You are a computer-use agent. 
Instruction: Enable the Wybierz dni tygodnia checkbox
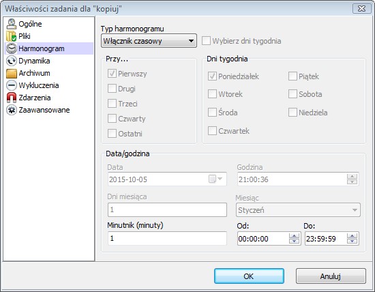[x=206, y=41]
